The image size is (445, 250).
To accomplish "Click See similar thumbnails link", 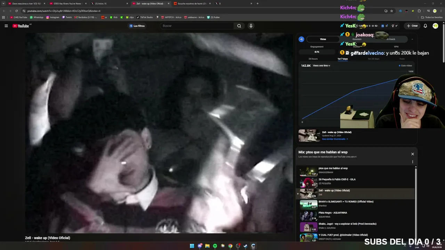I will (x=335, y=139).
